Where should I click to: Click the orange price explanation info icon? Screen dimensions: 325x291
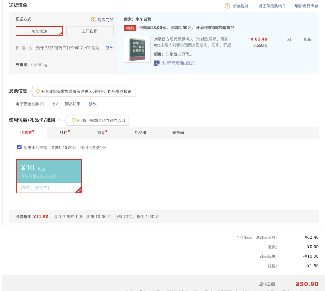point(227,6)
